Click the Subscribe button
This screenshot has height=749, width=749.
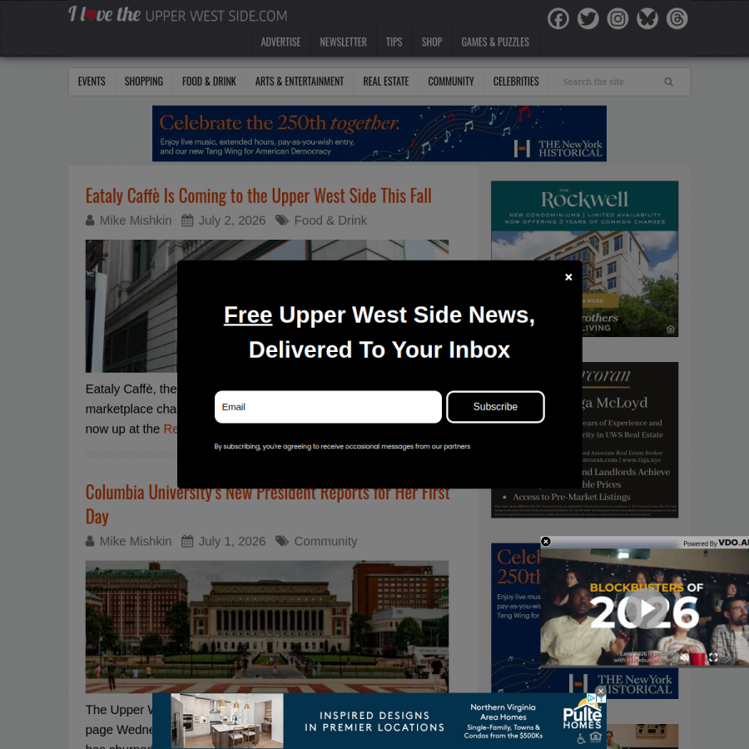point(495,407)
